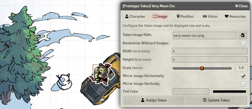Click the Position tab map-marker icon
Screen dimensions: 252x109
click(178, 16)
